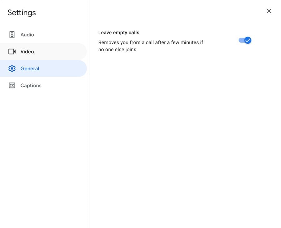Click the Video camera icon
Image resolution: width=281 pixels, height=228 pixels.
pyautogui.click(x=12, y=52)
